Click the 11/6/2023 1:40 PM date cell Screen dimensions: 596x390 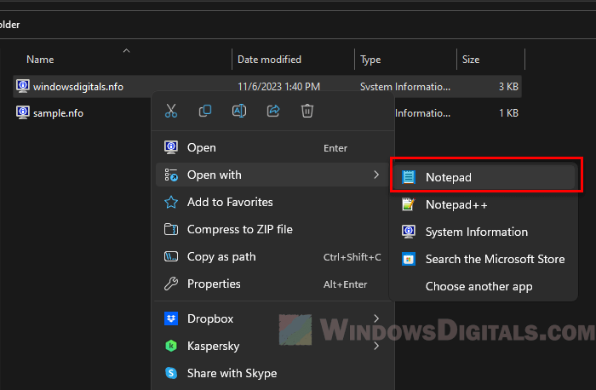[278, 86]
